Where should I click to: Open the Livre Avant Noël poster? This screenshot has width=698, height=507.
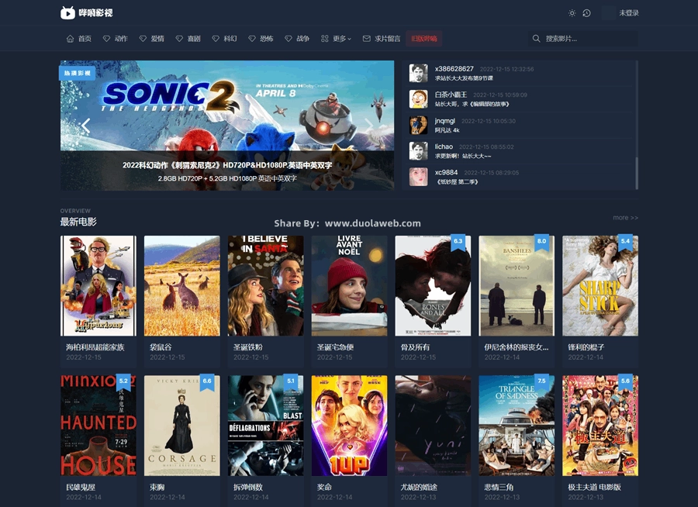coord(350,286)
